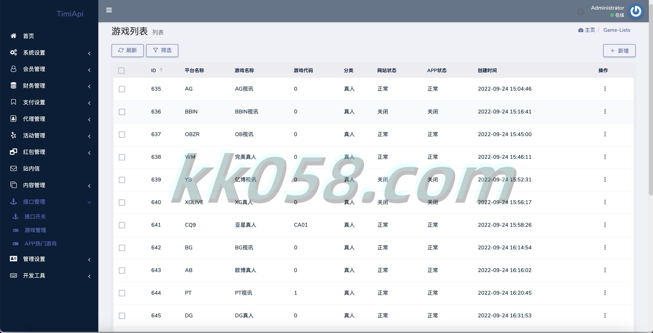Image resolution: width=653 pixels, height=333 pixels.
Task: Check the row 641 CQ9 checkbox
Action: pyautogui.click(x=122, y=225)
